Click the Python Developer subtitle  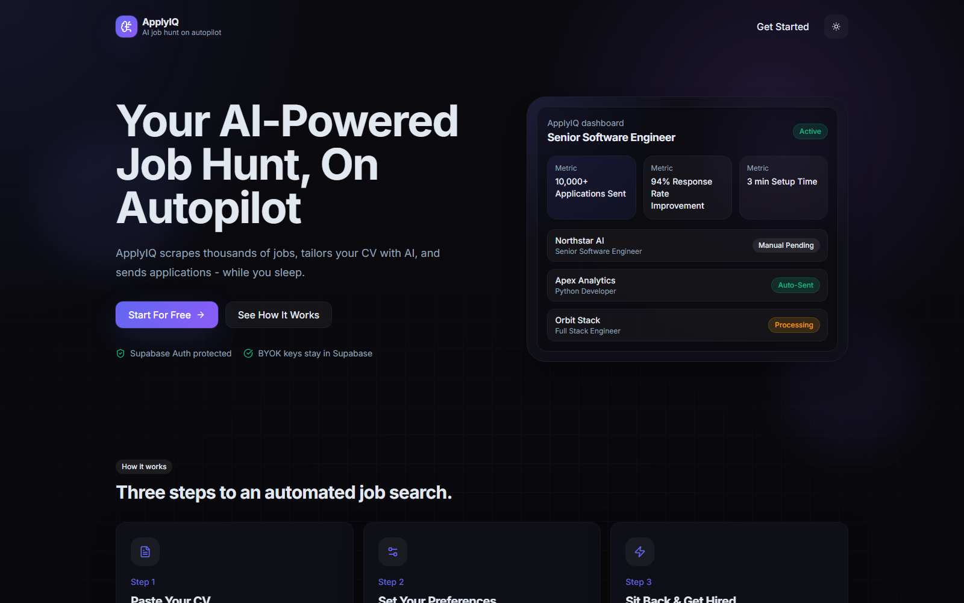click(585, 291)
